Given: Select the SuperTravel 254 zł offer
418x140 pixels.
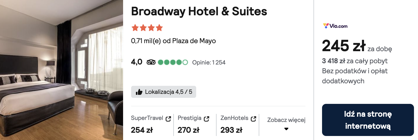Looking at the screenshot, I should 142,130.
